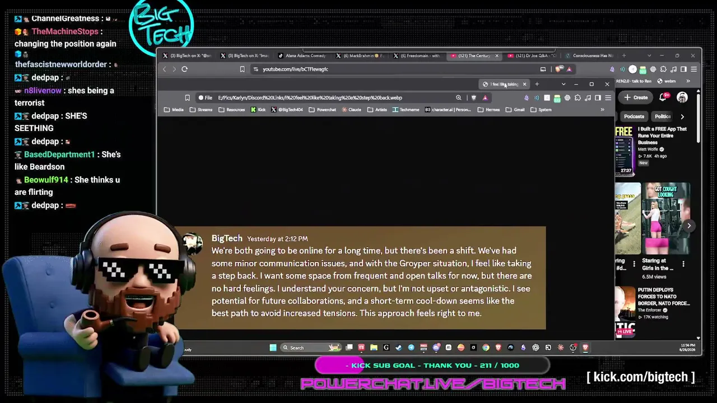Open YouTube notifications bell
Screen dimensions: 717x403
[x=663, y=97]
